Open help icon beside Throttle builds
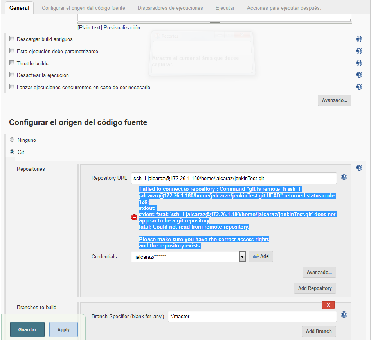The height and width of the screenshot is (340, 371). 359,63
